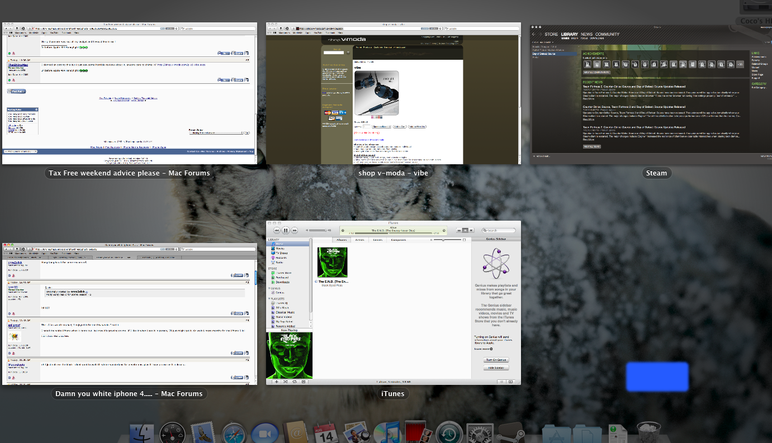The height and width of the screenshot is (443, 772).
Task: Skip to previous track in iTunes
Action: (277, 230)
